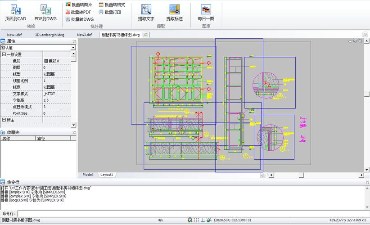Viewport: 370px width, 225px height.
Task: Toggle ortho mode icon in status bar
Action: click(x=203, y=220)
